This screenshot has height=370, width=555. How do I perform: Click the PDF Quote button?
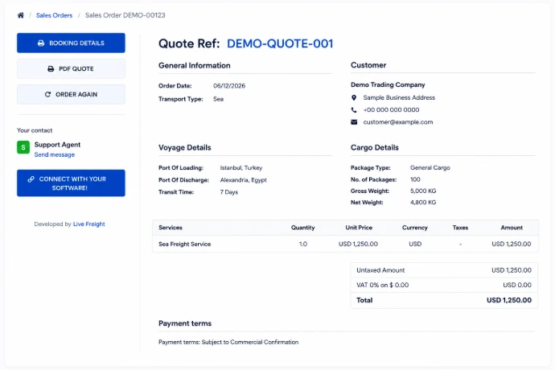[x=71, y=68]
